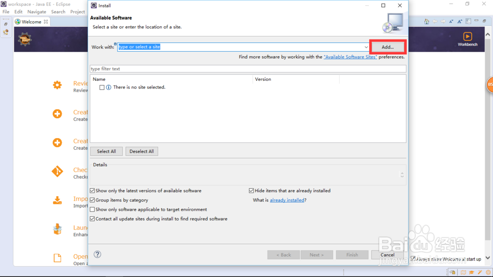Select the Welcome tab
Screen dimensions: 493x277
coord(32,22)
